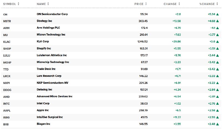Select the name Intuitive Surgical Inc
Image resolution: width=222 pixels, height=129 pixels.
coord(50,117)
